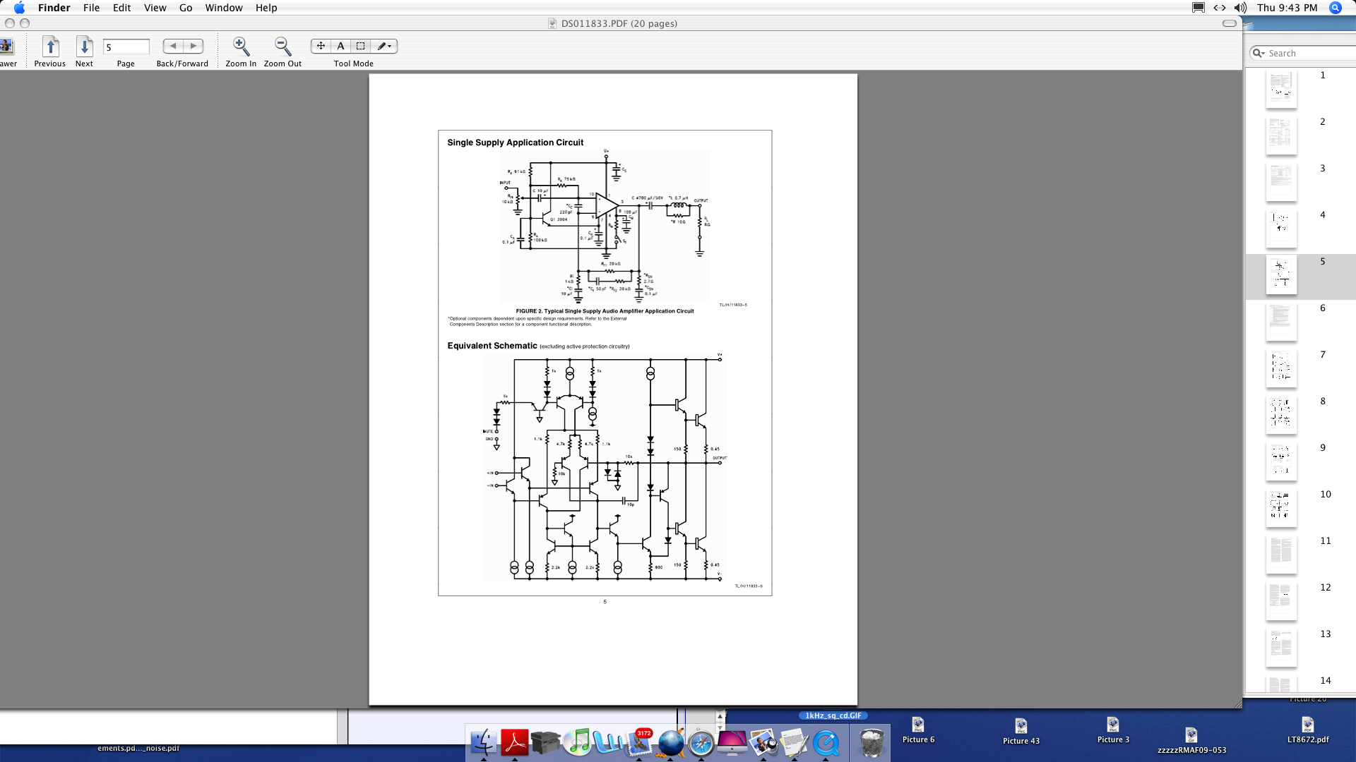Select the Move (scroll) tool mode
Viewport: 1356px width, 762px height.
pos(321,46)
